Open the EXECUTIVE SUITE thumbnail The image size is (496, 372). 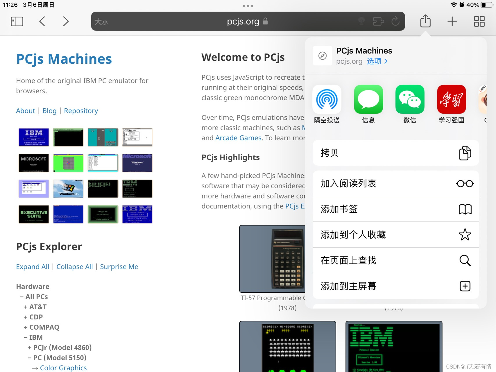pos(34,214)
